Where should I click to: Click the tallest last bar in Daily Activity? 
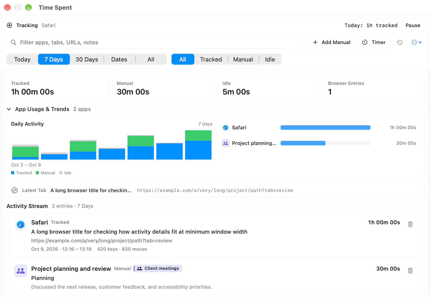(198, 145)
